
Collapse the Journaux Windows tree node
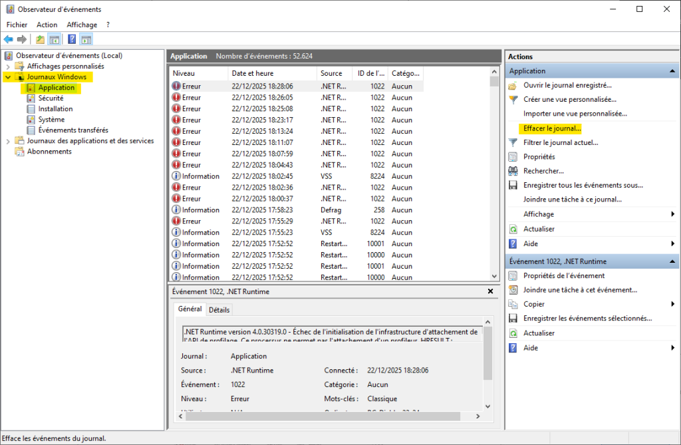coord(8,77)
